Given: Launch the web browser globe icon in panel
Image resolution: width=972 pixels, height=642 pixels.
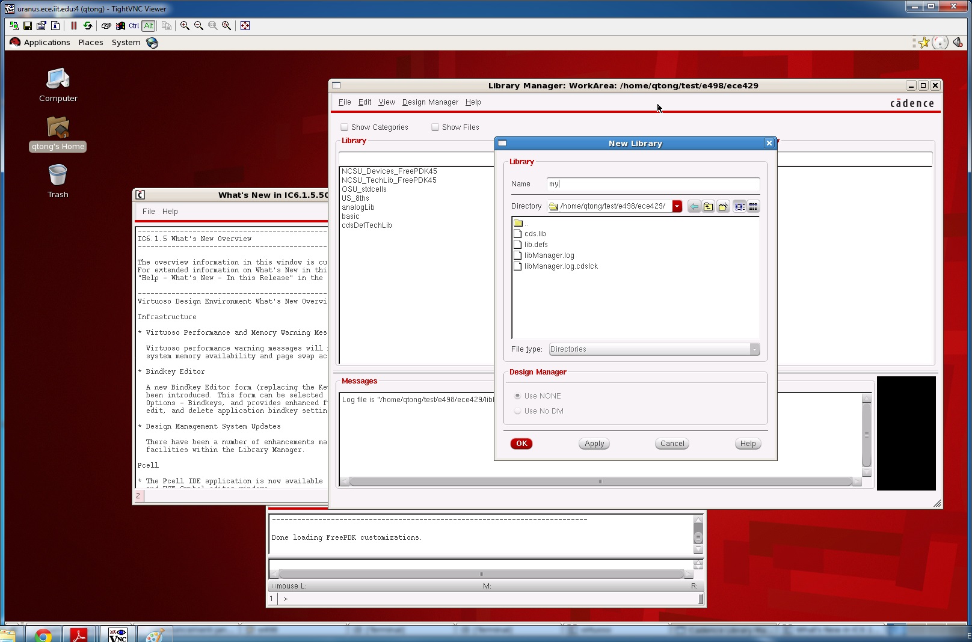Looking at the screenshot, I should click(x=152, y=43).
